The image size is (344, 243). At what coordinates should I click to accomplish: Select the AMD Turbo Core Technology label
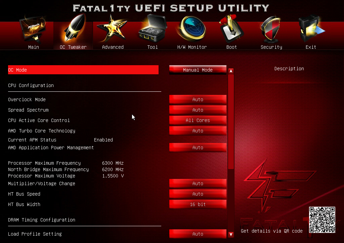(42, 131)
